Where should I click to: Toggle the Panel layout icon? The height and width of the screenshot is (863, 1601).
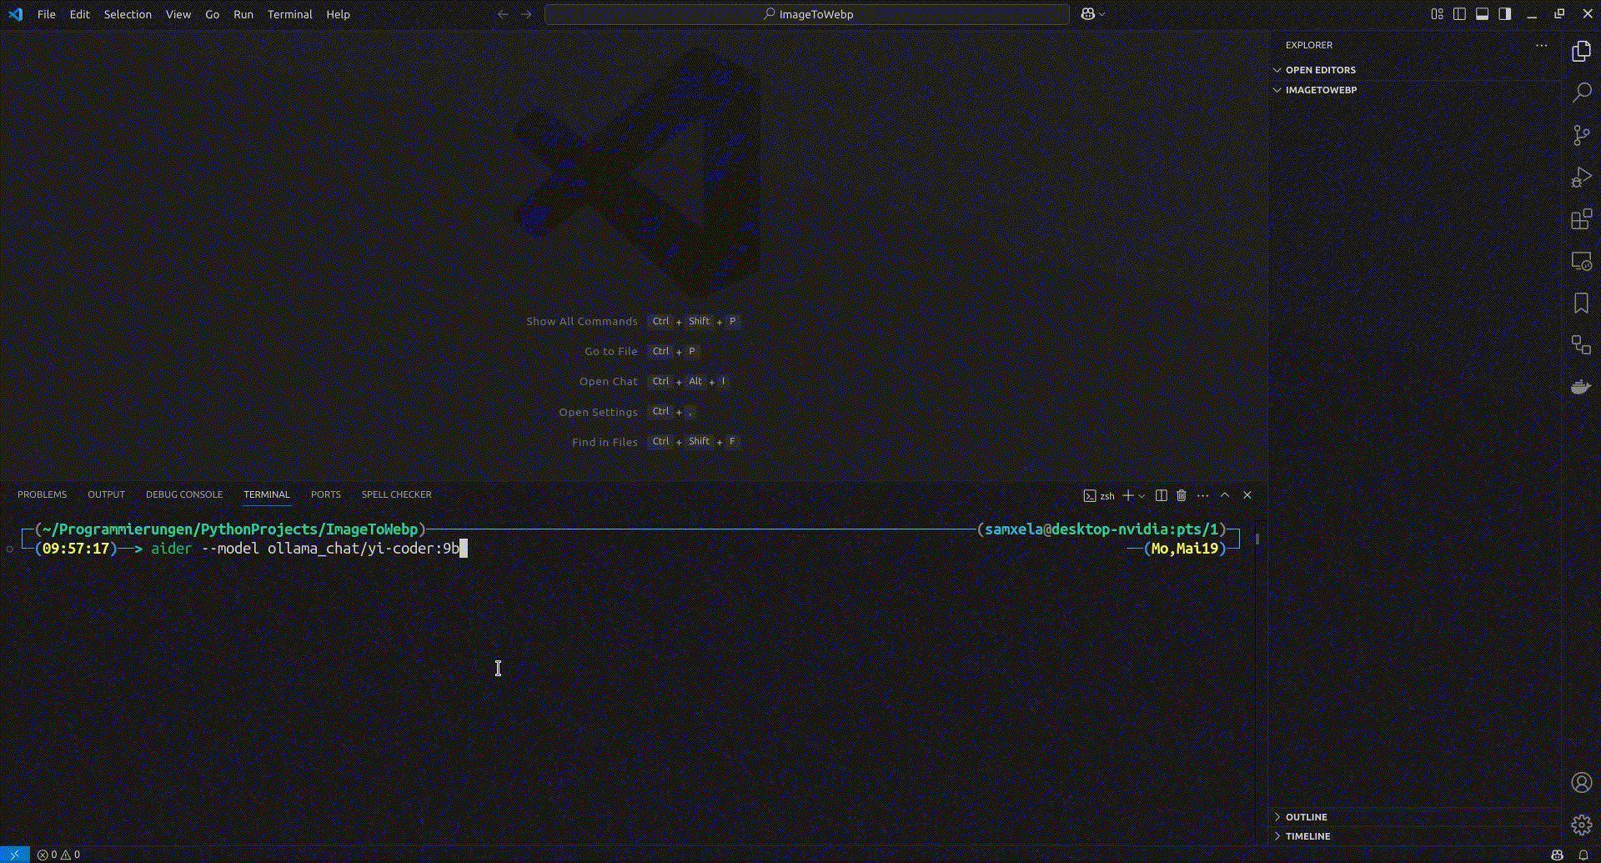[x=1482, y=14]
